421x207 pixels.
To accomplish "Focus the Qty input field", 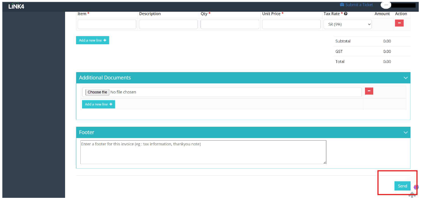I will [230, 24].
